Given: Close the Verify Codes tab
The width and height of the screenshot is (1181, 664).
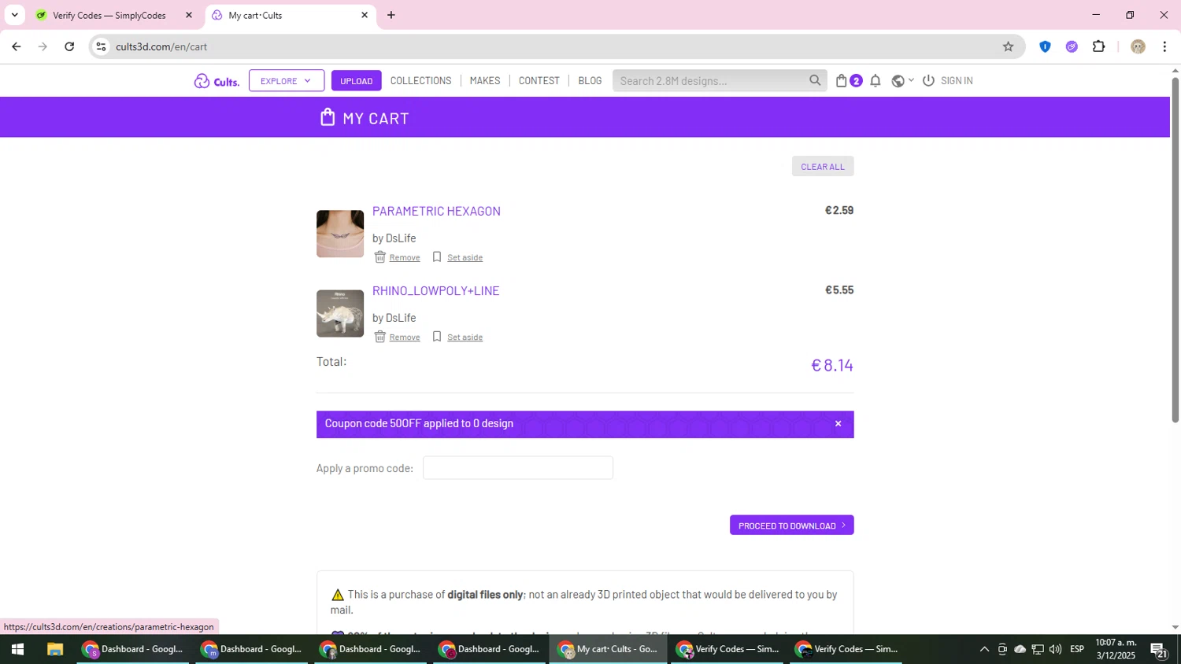Looking at the screenshot, I should pyautogui.click(x=189, y=15).
